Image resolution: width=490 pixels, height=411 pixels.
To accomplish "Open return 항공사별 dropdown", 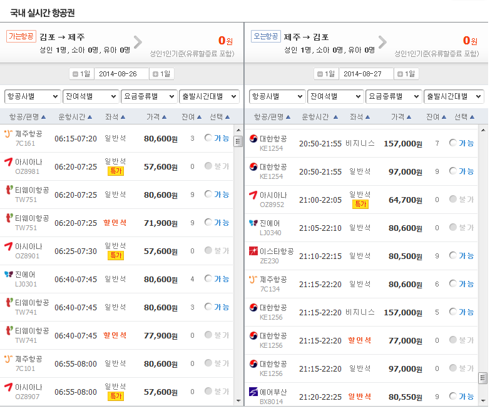I will click(x=277, y=96).
